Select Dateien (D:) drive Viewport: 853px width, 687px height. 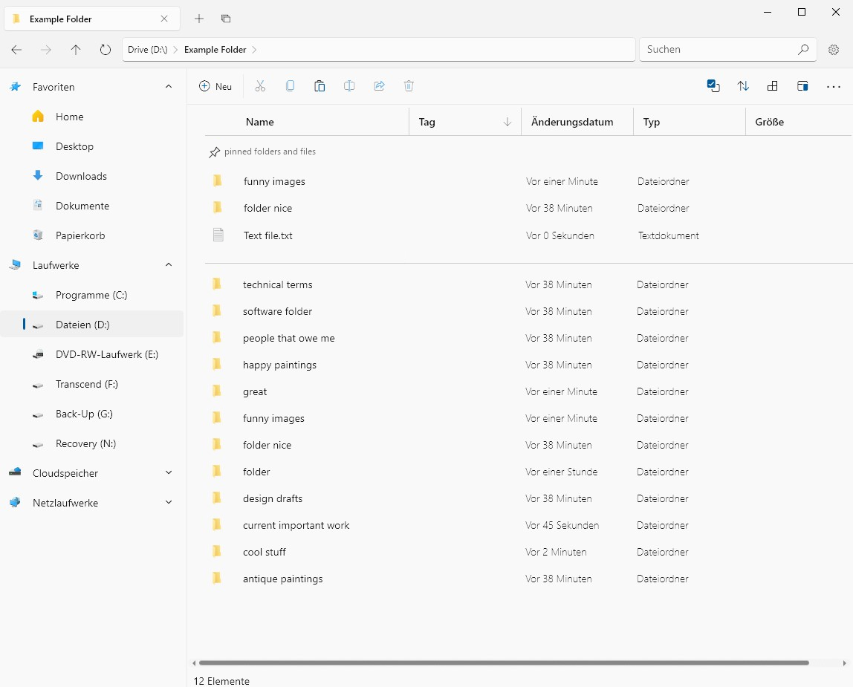(x=92, y=325)
